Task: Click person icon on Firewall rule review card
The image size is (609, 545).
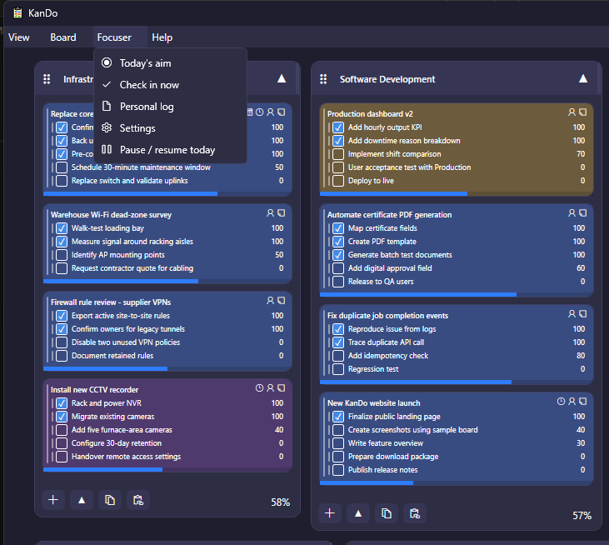Action: [x=270, y=301]
